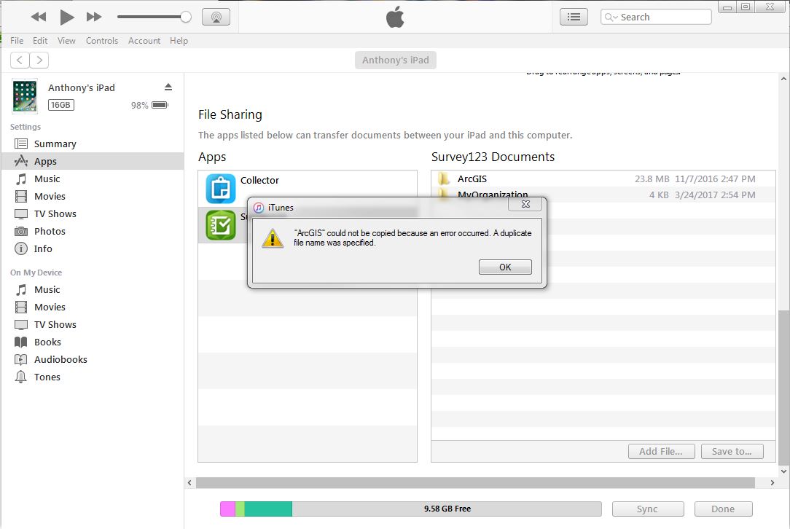
Task: Click the vertical scrollbar thumb
Action: pyautogui.click(x=783, y=388)
